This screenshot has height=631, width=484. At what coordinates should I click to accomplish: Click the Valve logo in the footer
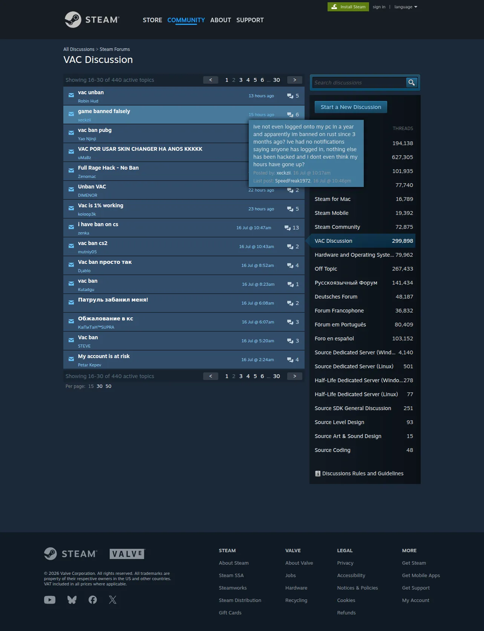click(127, 554)
